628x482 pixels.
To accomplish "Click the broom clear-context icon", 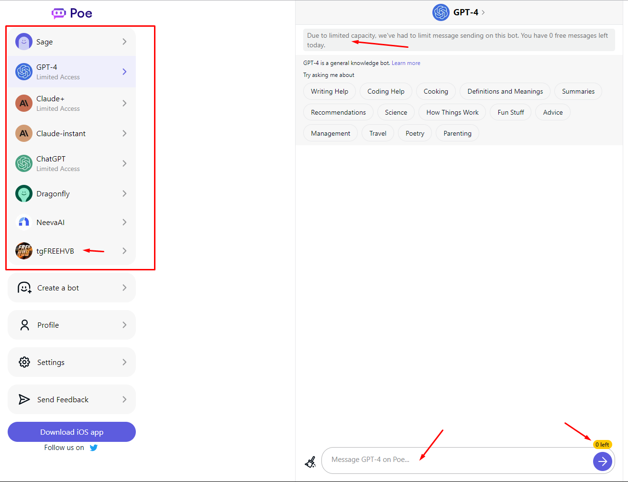I will pyautogui.click(x=310, y=462).
